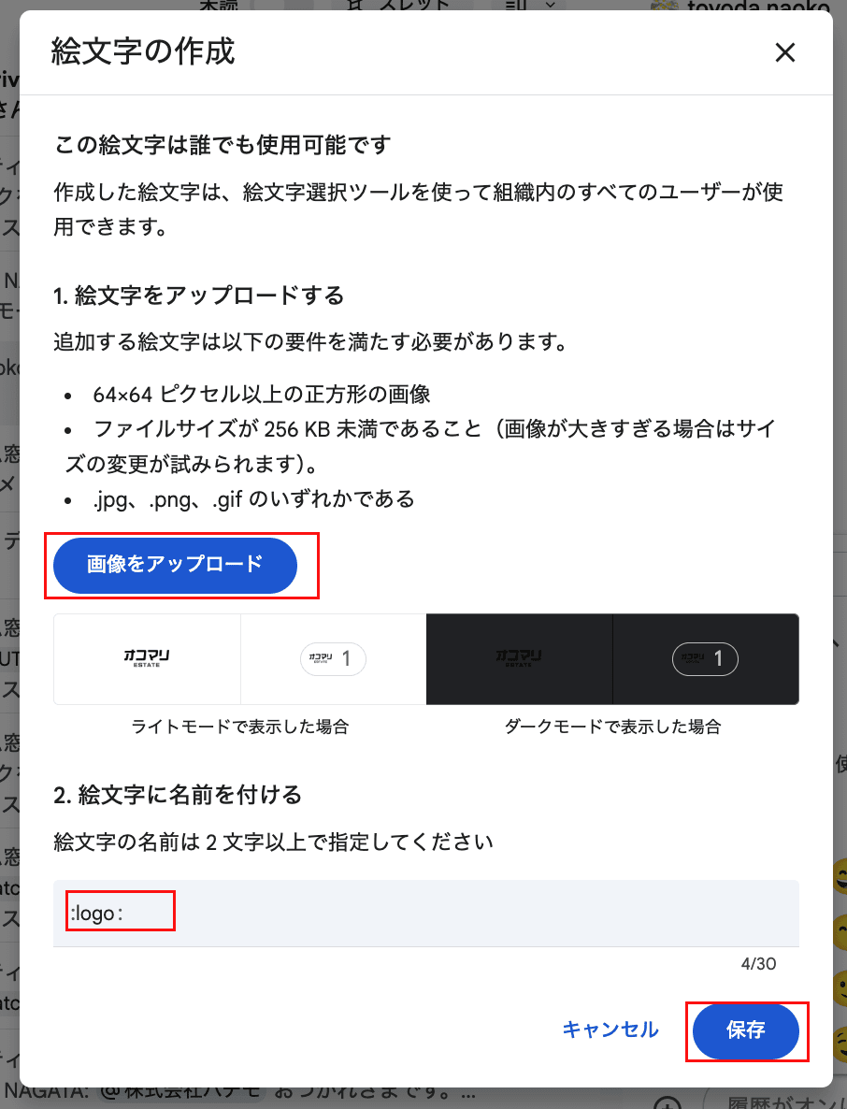Screen dimensions: 847x1109
Task: Click the dark mode reaction chip preview
Action: pyautogui.click(x=705, y=659)
